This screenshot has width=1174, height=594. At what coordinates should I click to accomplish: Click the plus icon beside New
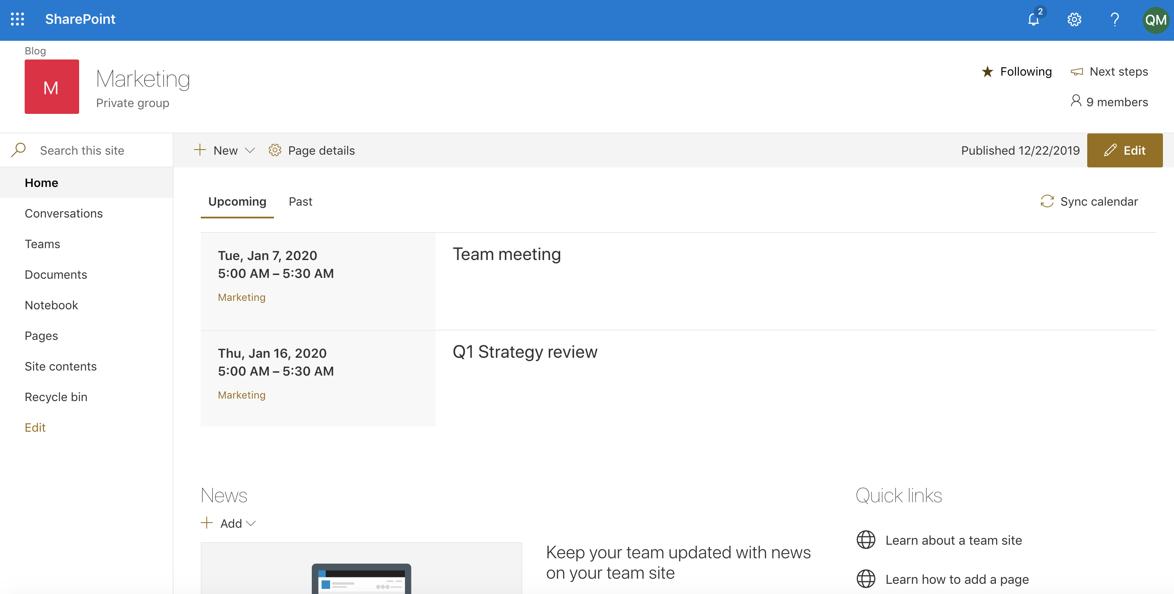point(199,150)
